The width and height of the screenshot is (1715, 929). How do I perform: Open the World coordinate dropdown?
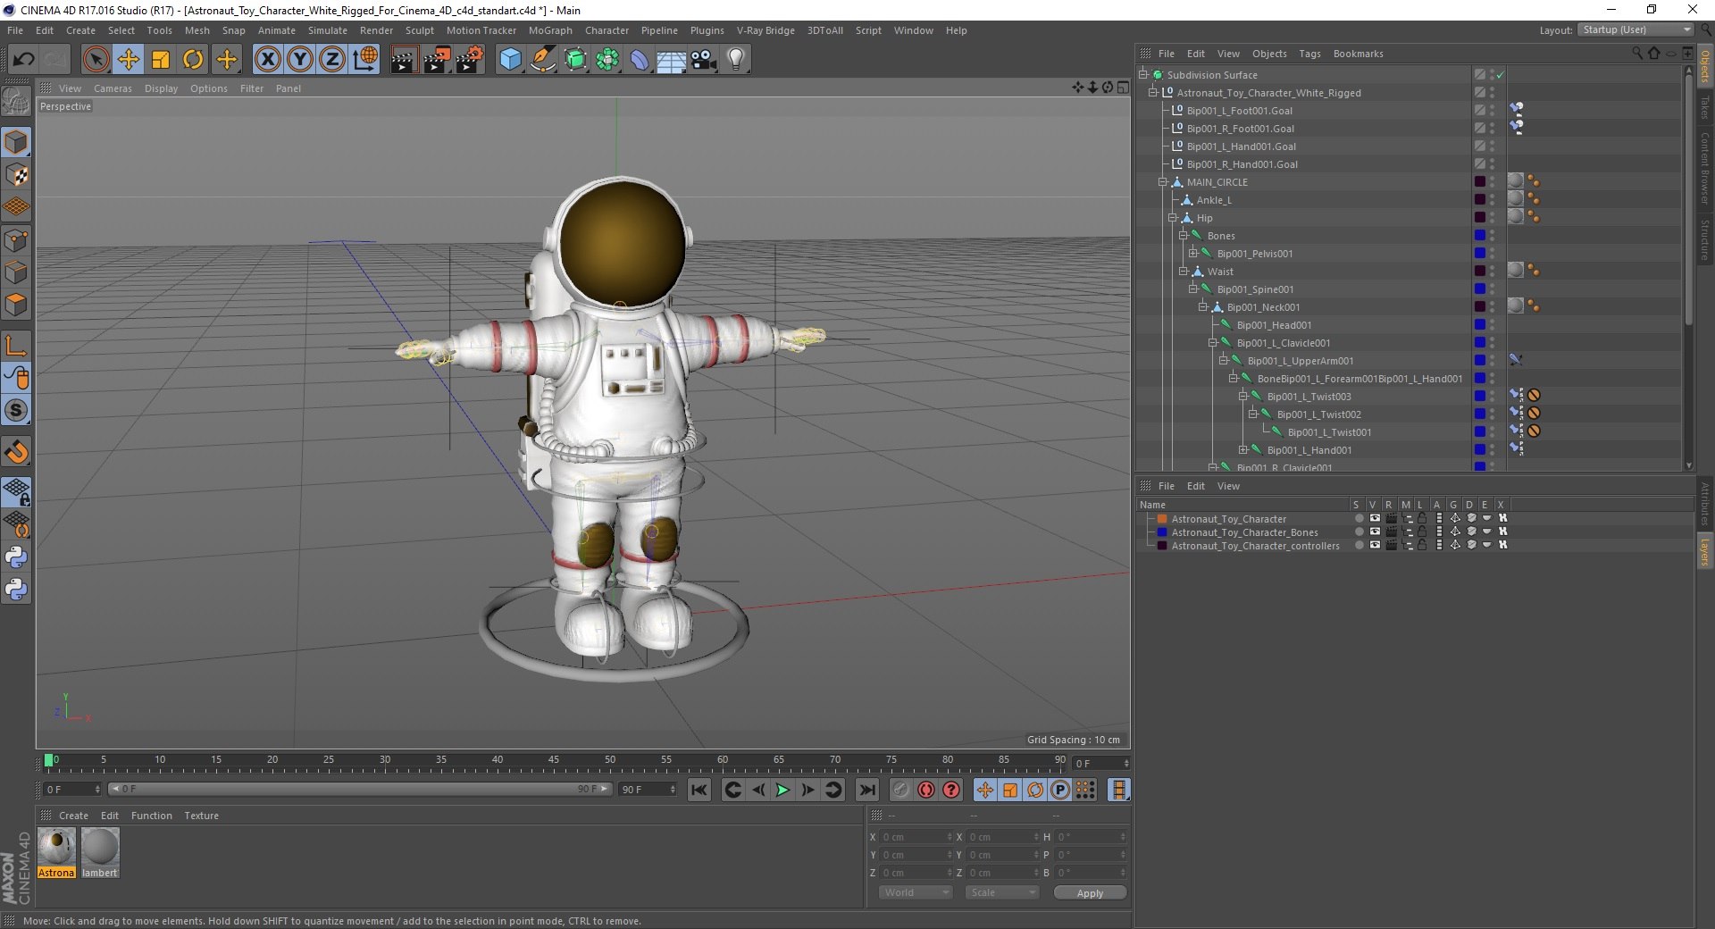(916, 892)
